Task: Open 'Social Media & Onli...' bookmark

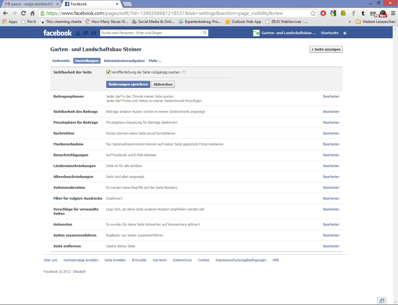Action: point(153,22)
